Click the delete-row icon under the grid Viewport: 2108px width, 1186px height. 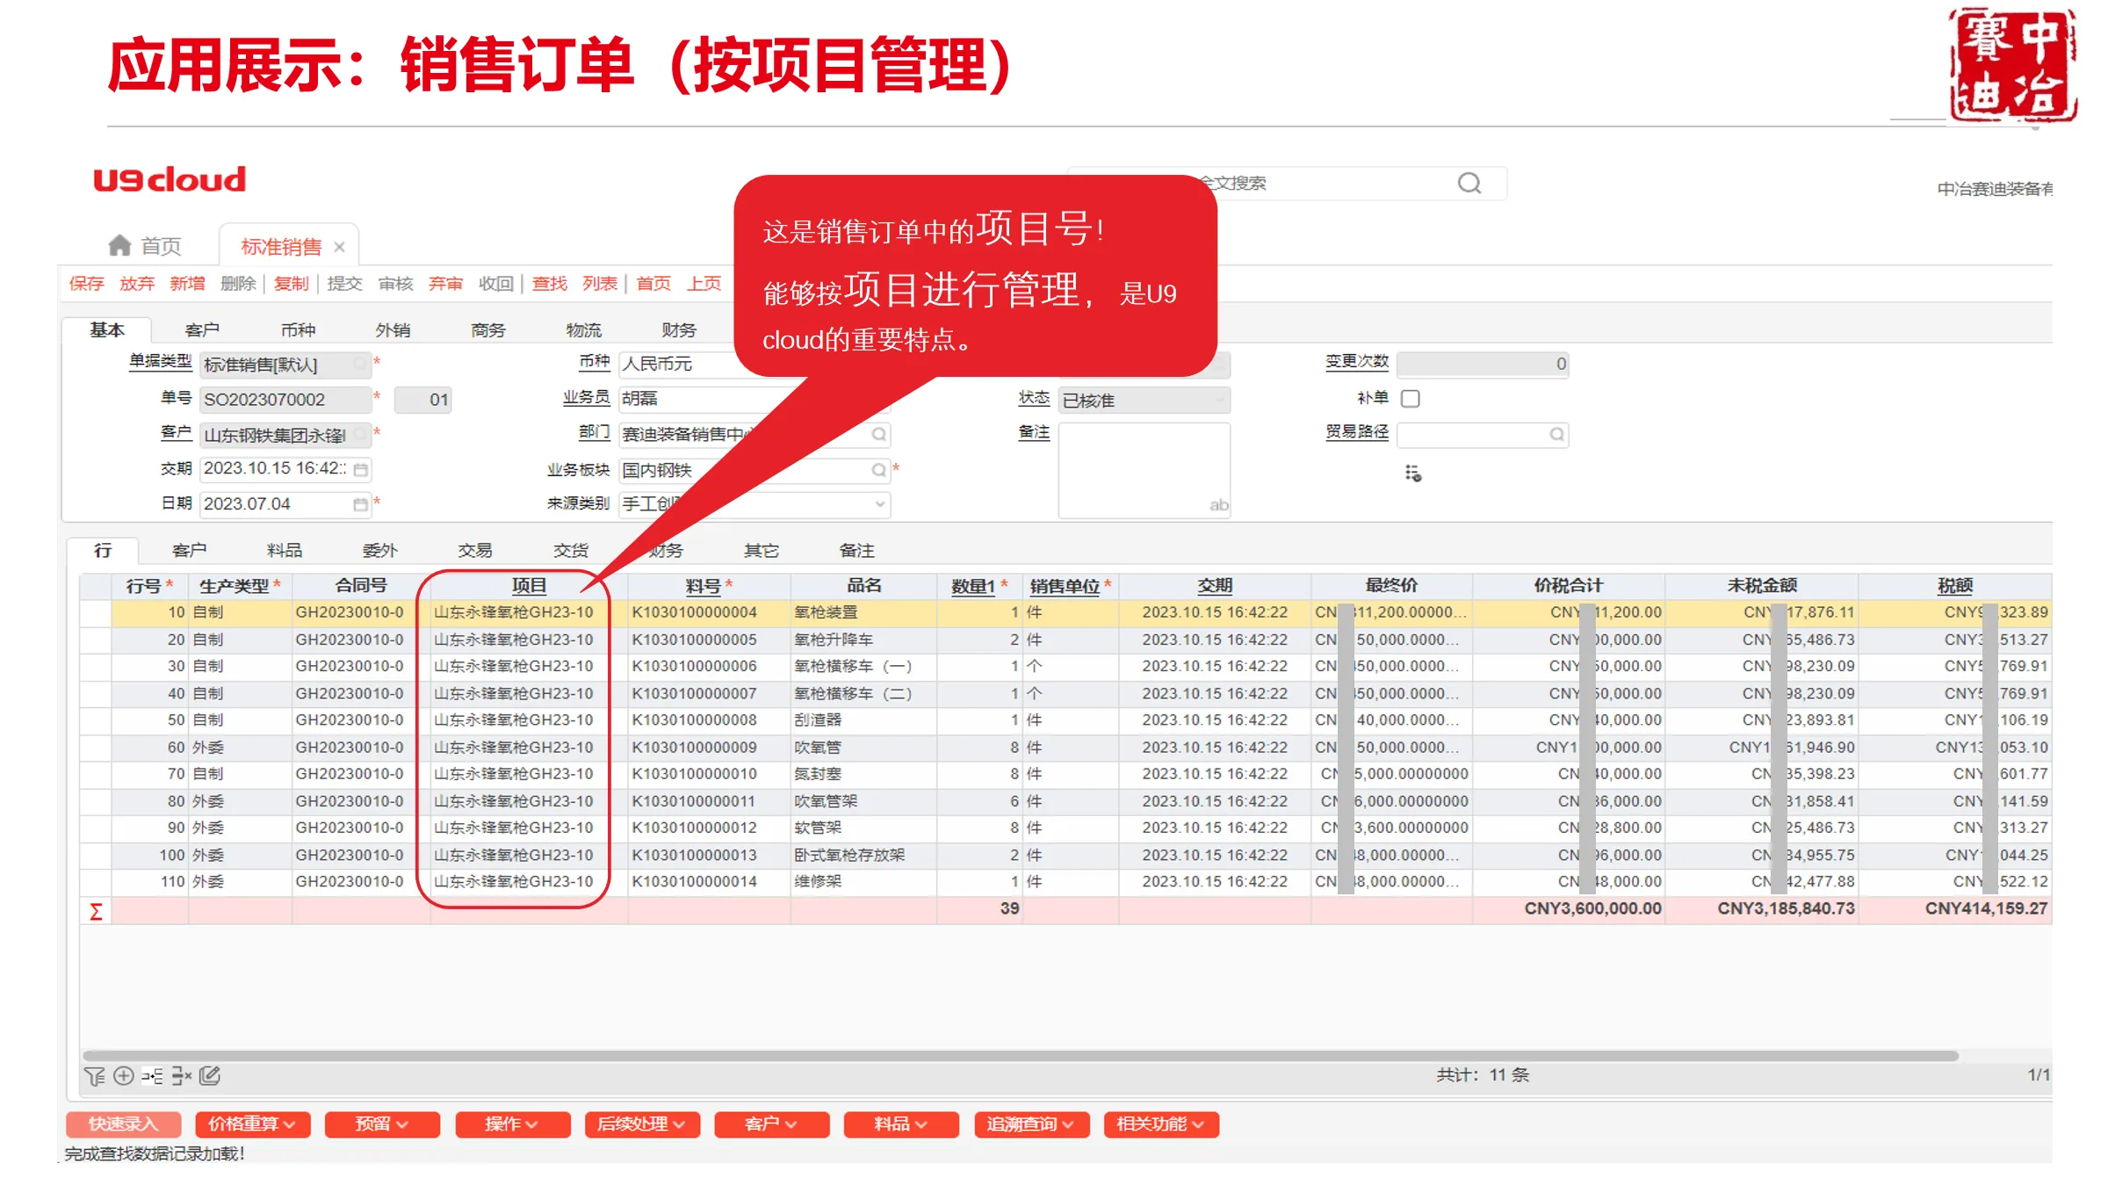pyautogui.click(x=181, y=1076)
